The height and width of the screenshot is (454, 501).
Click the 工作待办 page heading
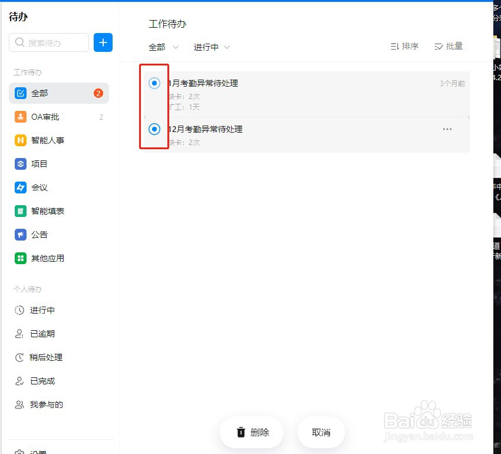point(167,24)
